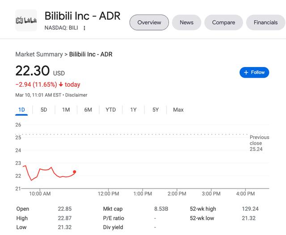Open the Compare tab
This screenshot has height=235, width=286.
(223, 22)
